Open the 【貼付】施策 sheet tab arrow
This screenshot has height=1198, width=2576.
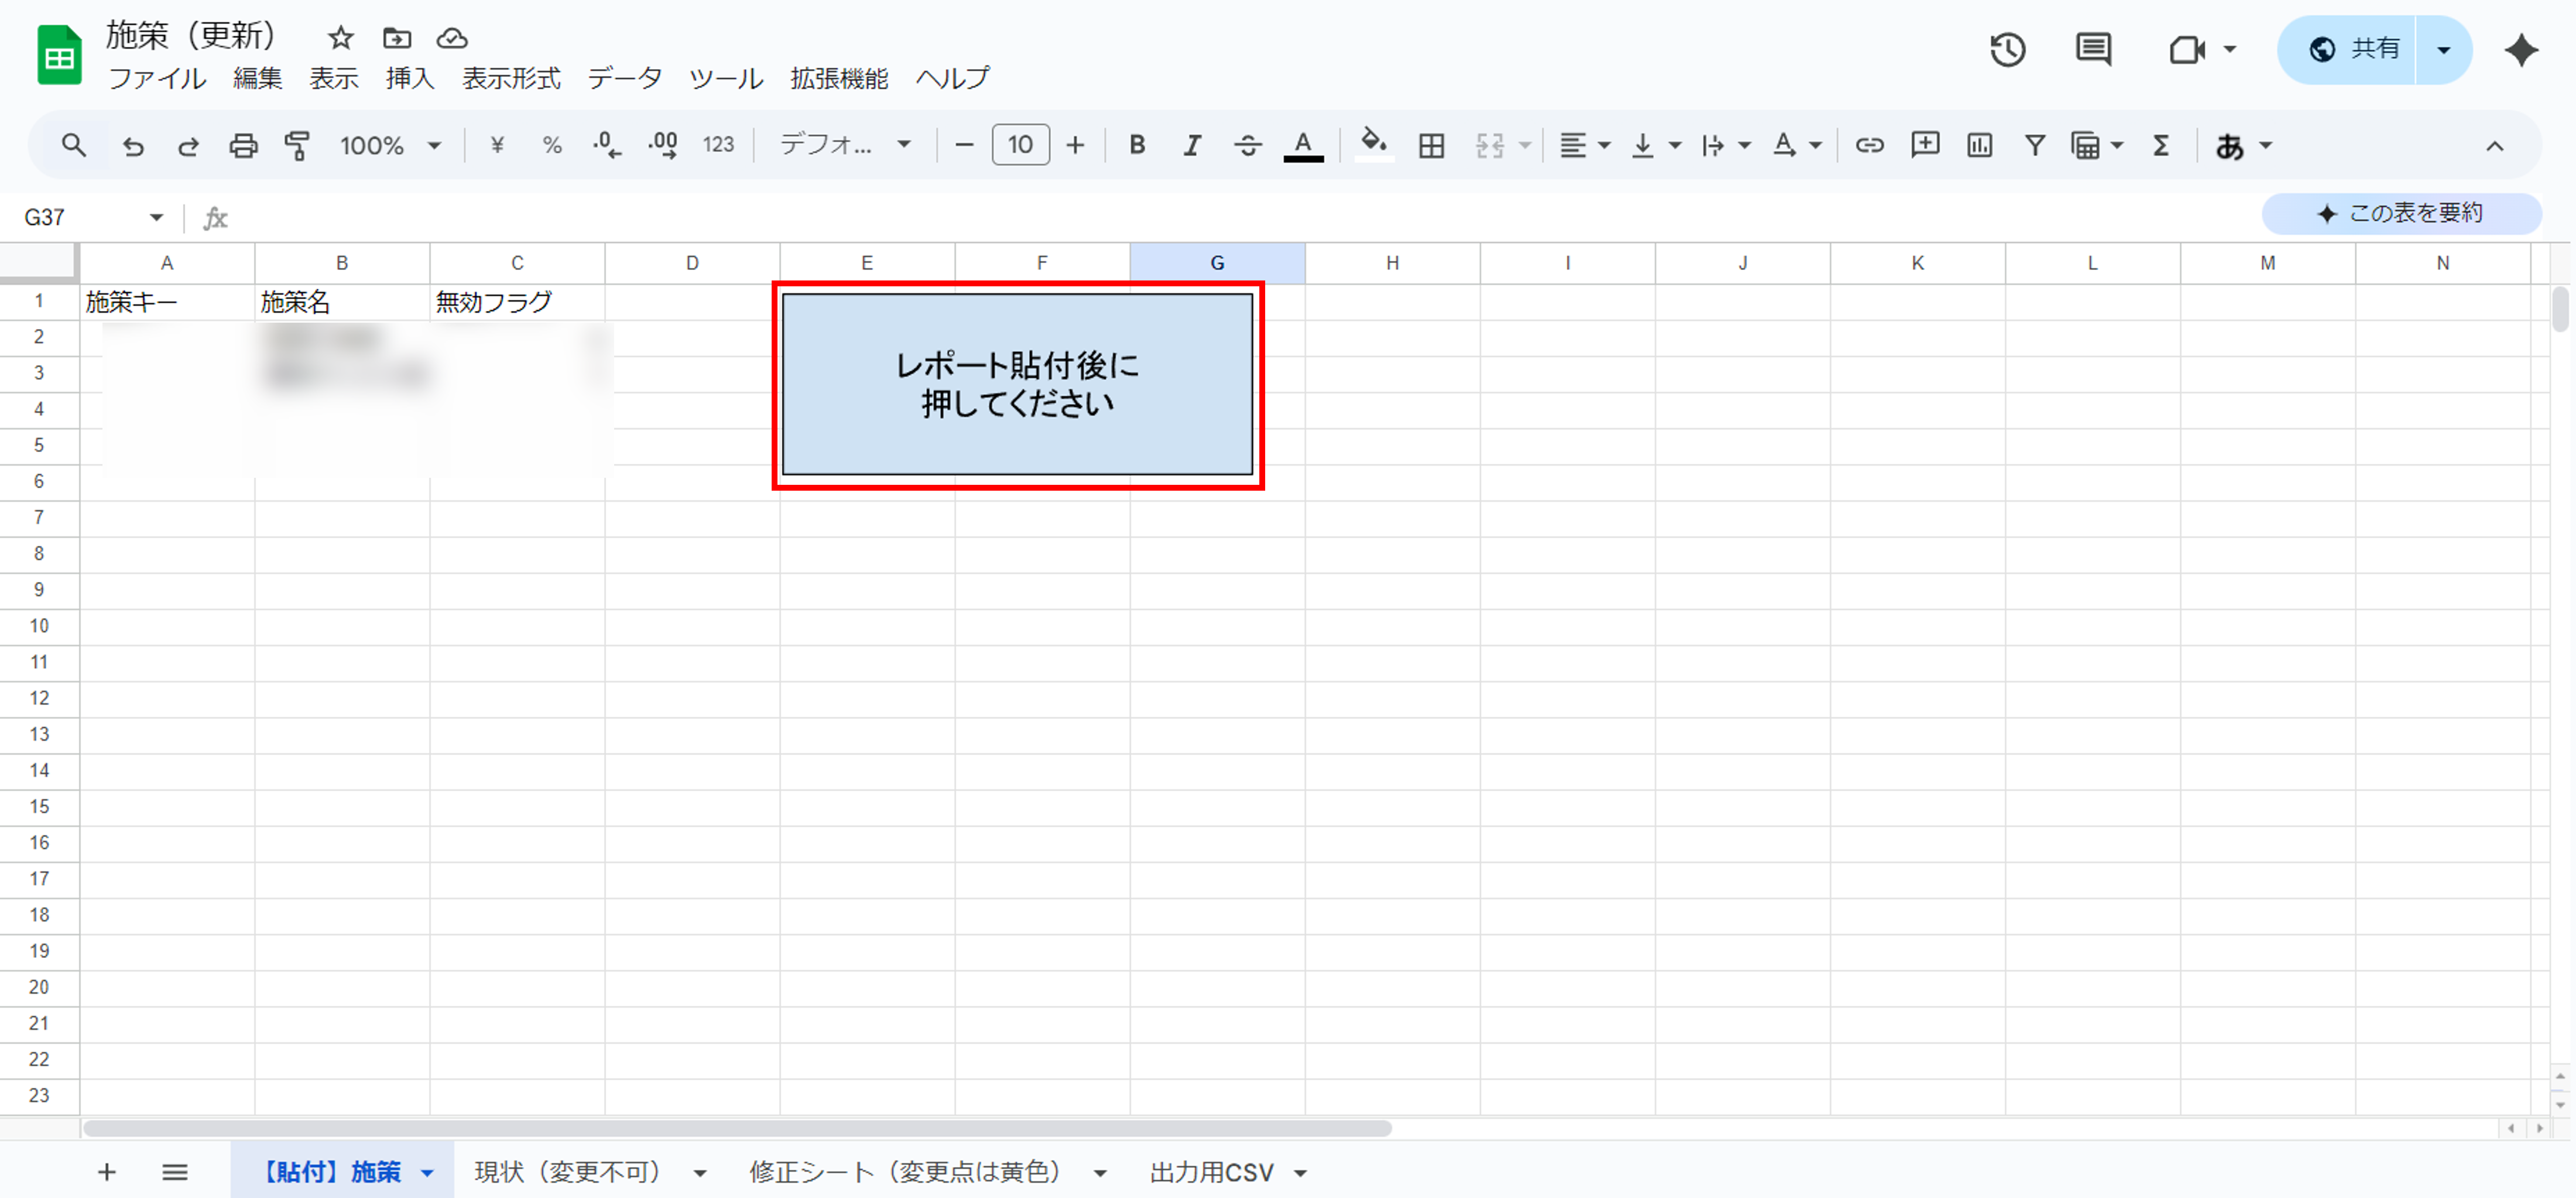428,1173
